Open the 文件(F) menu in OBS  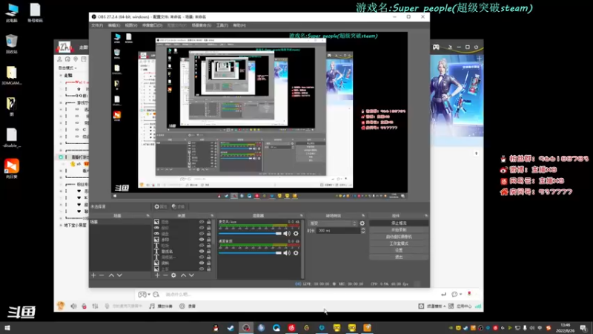pos(97,25)
